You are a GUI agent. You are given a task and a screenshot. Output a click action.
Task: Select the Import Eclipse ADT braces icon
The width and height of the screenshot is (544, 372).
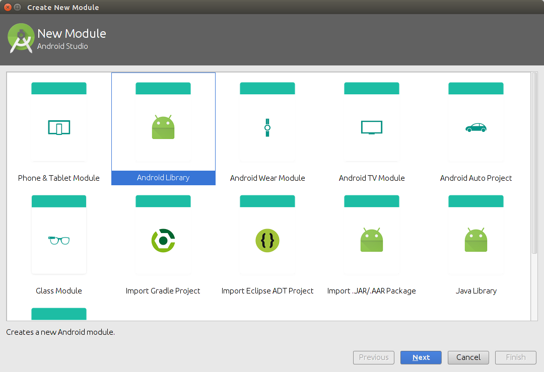click(267, 240)
